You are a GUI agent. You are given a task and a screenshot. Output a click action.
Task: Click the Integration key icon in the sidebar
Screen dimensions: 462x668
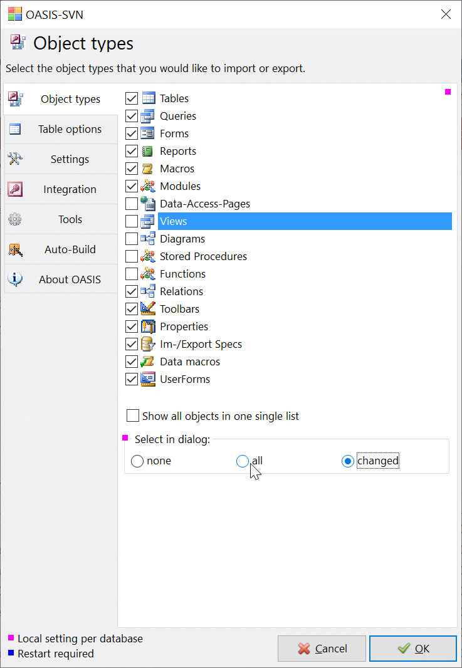click(x=15, y=189)
